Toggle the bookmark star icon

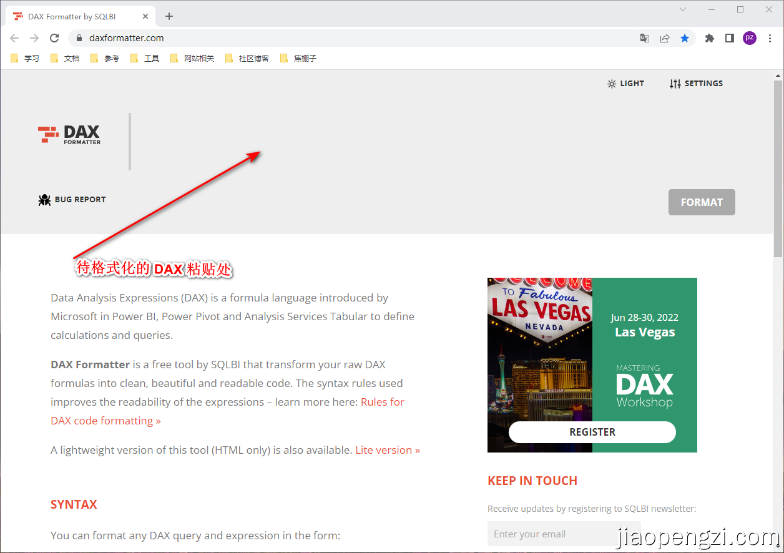(x=685, y=38)
